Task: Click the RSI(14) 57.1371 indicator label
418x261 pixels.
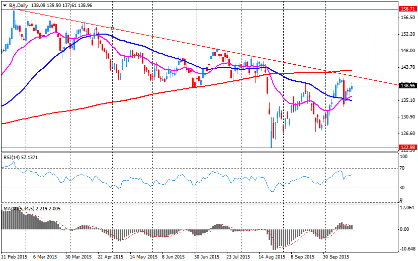Action: [x=21, y=158]
